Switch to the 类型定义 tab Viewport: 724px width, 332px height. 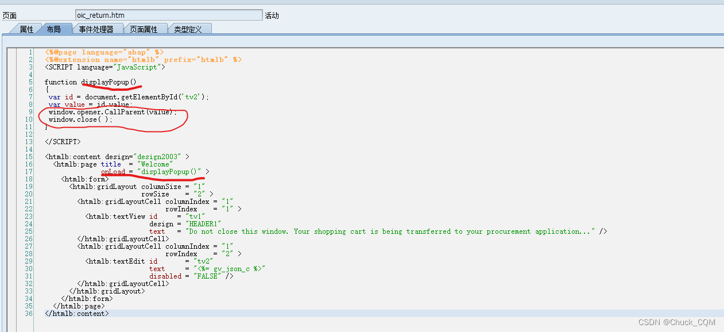tap(188, 29)
